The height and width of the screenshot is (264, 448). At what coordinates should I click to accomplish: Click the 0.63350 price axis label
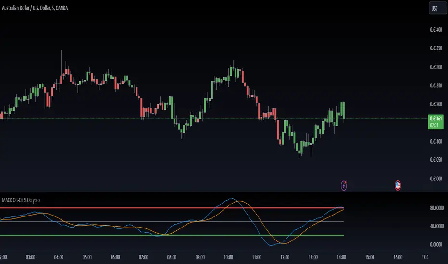point(436,48)
